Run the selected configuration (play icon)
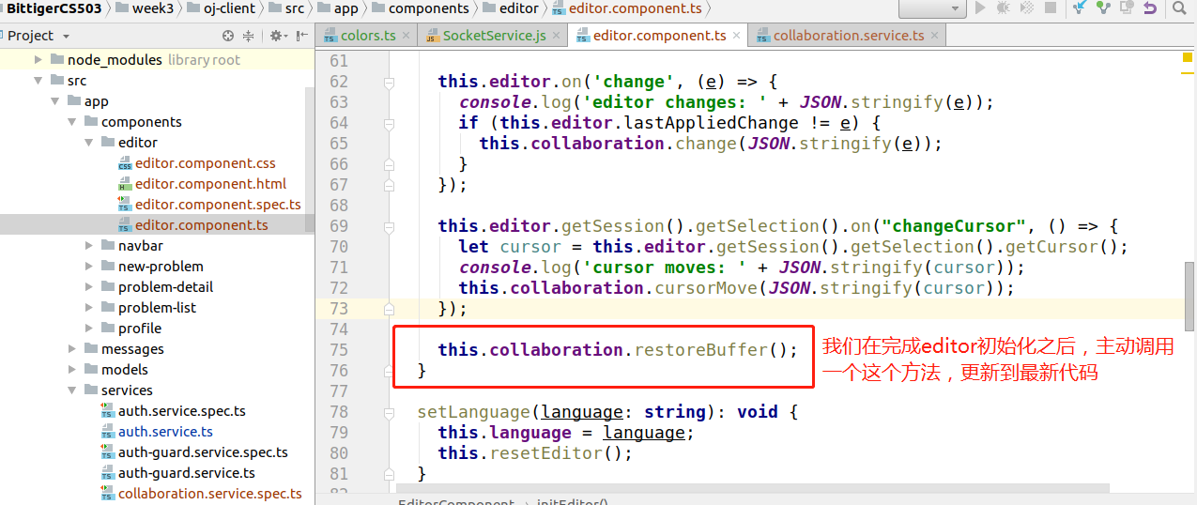The image size is (1197, 505). click(x=980, y=8)
